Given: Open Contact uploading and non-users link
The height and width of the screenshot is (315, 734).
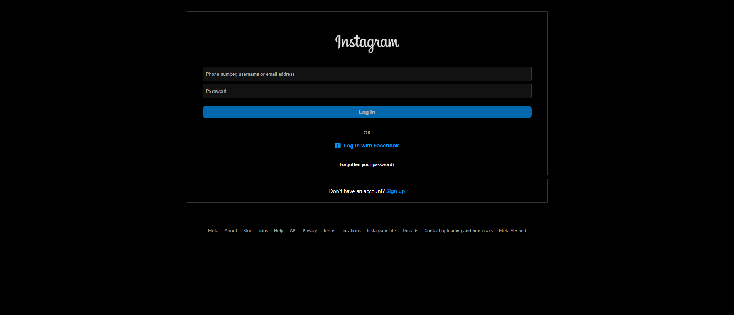Looking at the screenshot, I should (458, 231).
